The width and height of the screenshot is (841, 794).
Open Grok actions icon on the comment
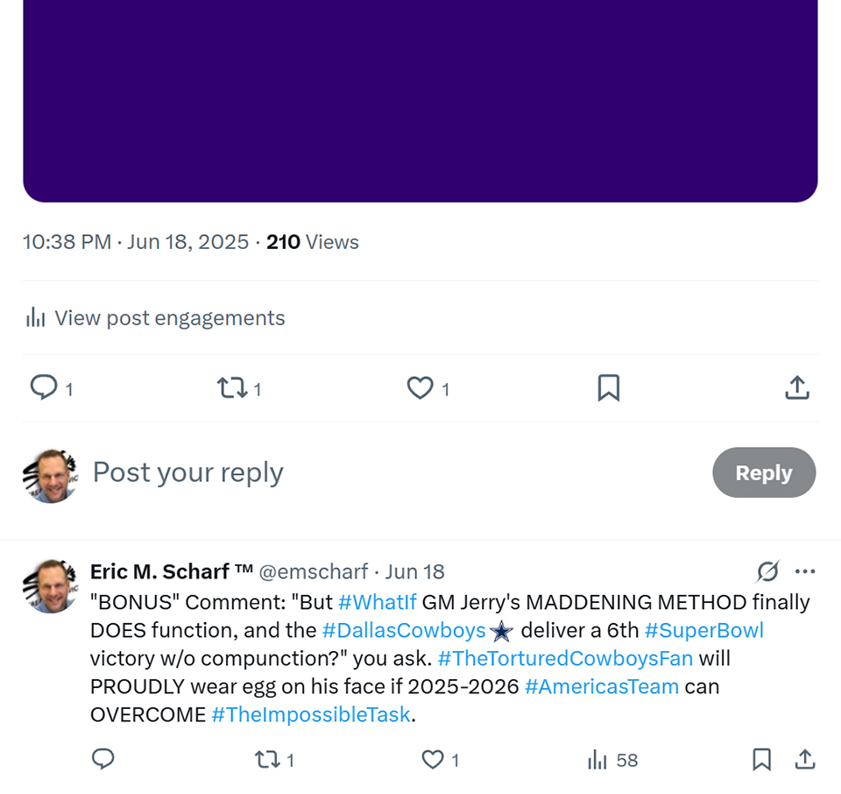767,571
